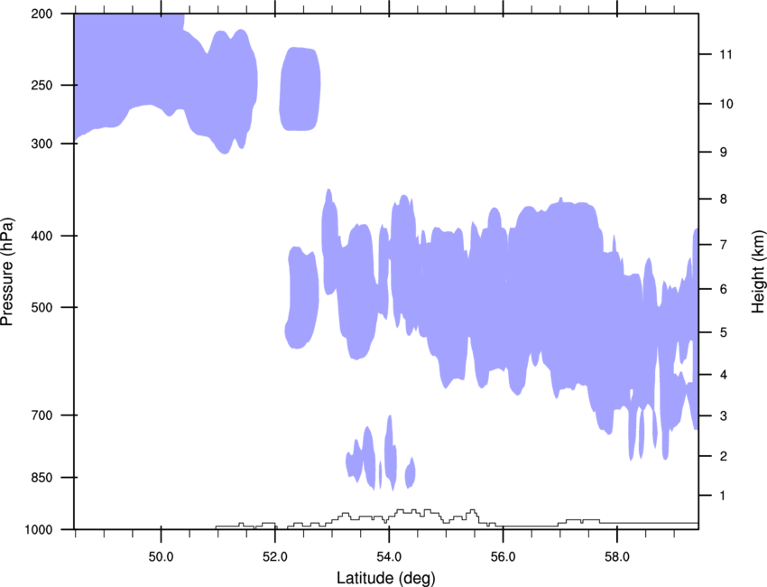This screenshot has width=767, height=587.
Task: Click the Pressure (hPa) axis title
Action: [7, 272]
